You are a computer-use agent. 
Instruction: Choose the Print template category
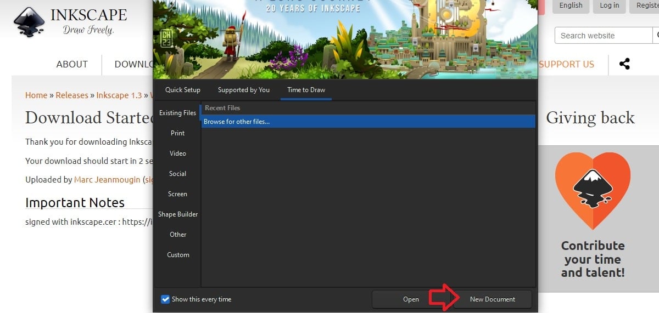click(177, 133)
